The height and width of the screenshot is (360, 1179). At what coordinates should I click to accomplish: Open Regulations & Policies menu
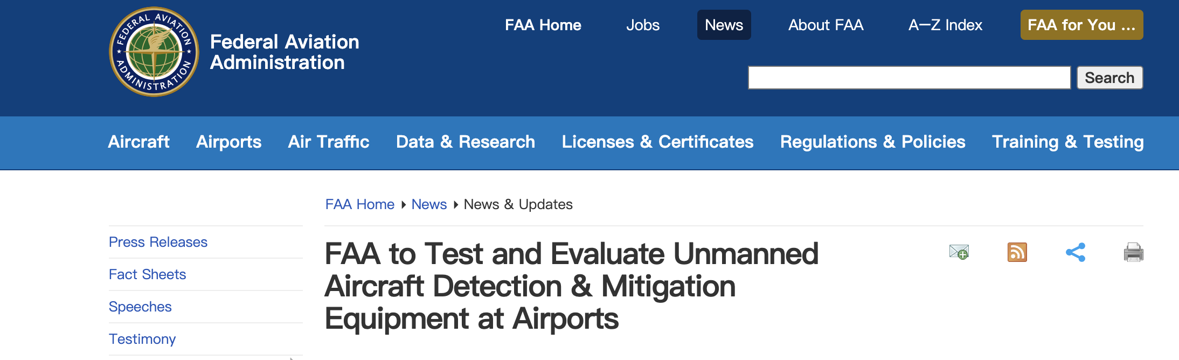click(872, 142)
